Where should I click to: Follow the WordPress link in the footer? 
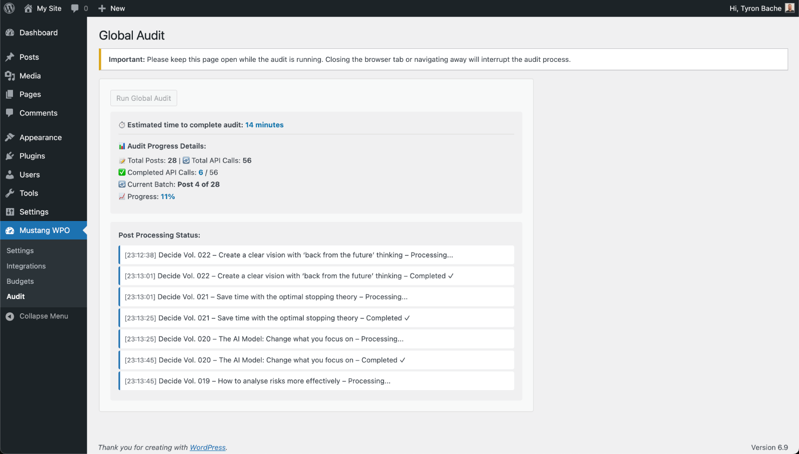pos(207,447)
